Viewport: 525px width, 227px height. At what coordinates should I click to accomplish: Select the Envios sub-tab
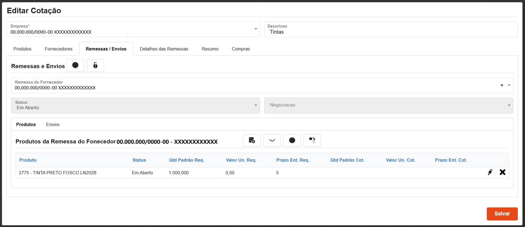click(x=53, y=124)
